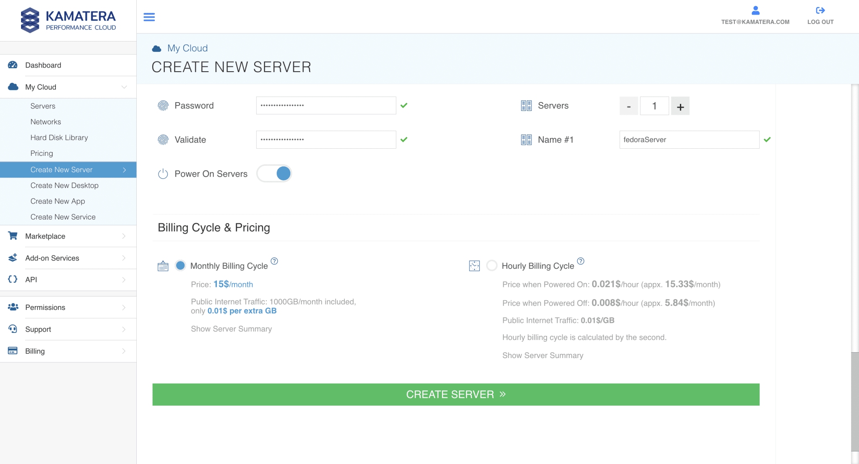The width and height of the screenshot is (859, 464).
Task: Open Create New Desktop menu item
Action: point(64,185)
